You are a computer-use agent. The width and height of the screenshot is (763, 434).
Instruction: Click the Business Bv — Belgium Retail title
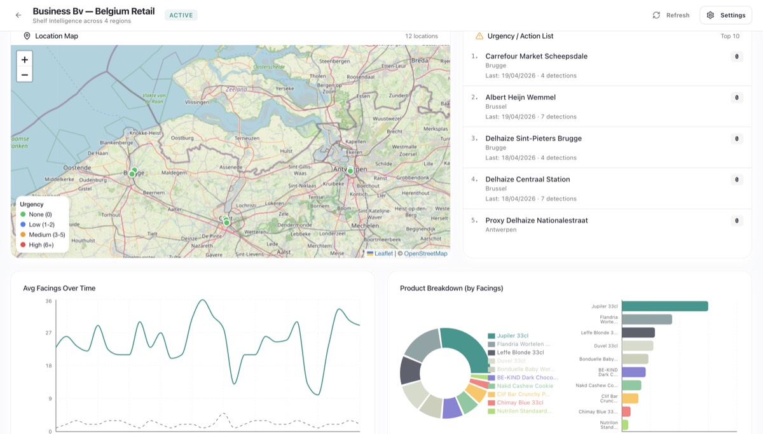coord(93,11)
